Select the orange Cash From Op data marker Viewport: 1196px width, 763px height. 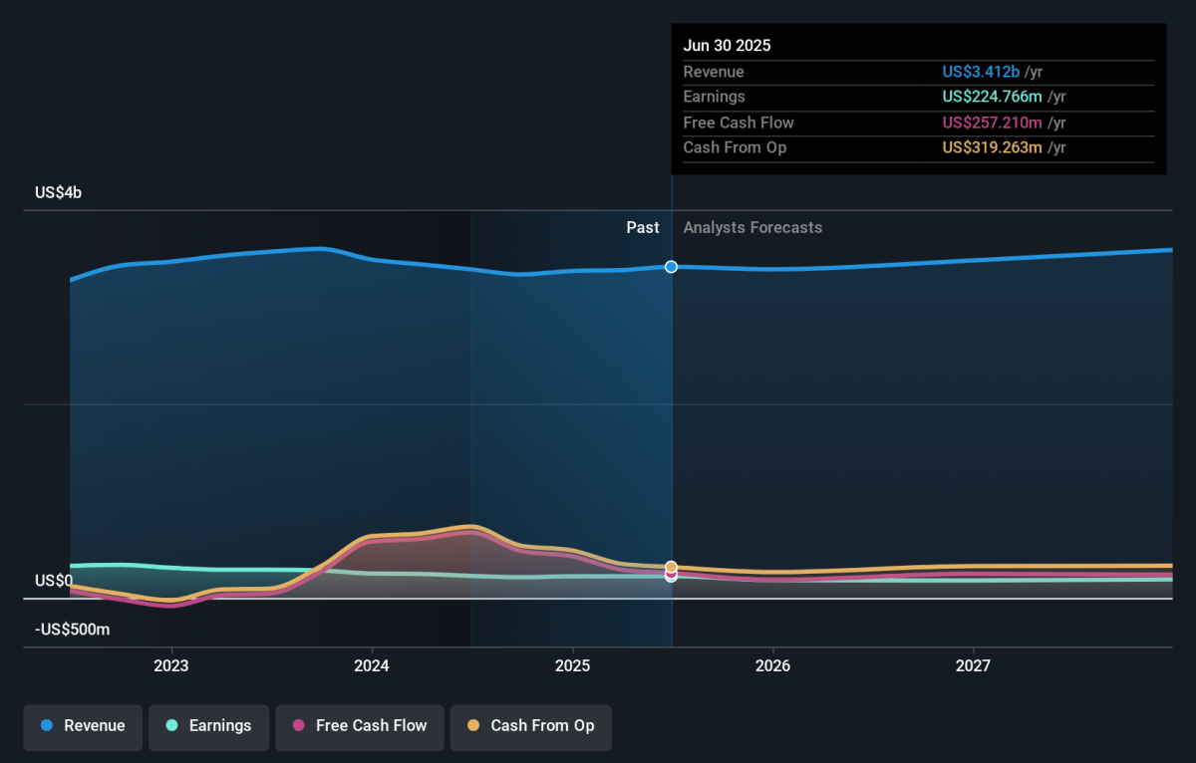pyautogui.click(x=672, y=567)
